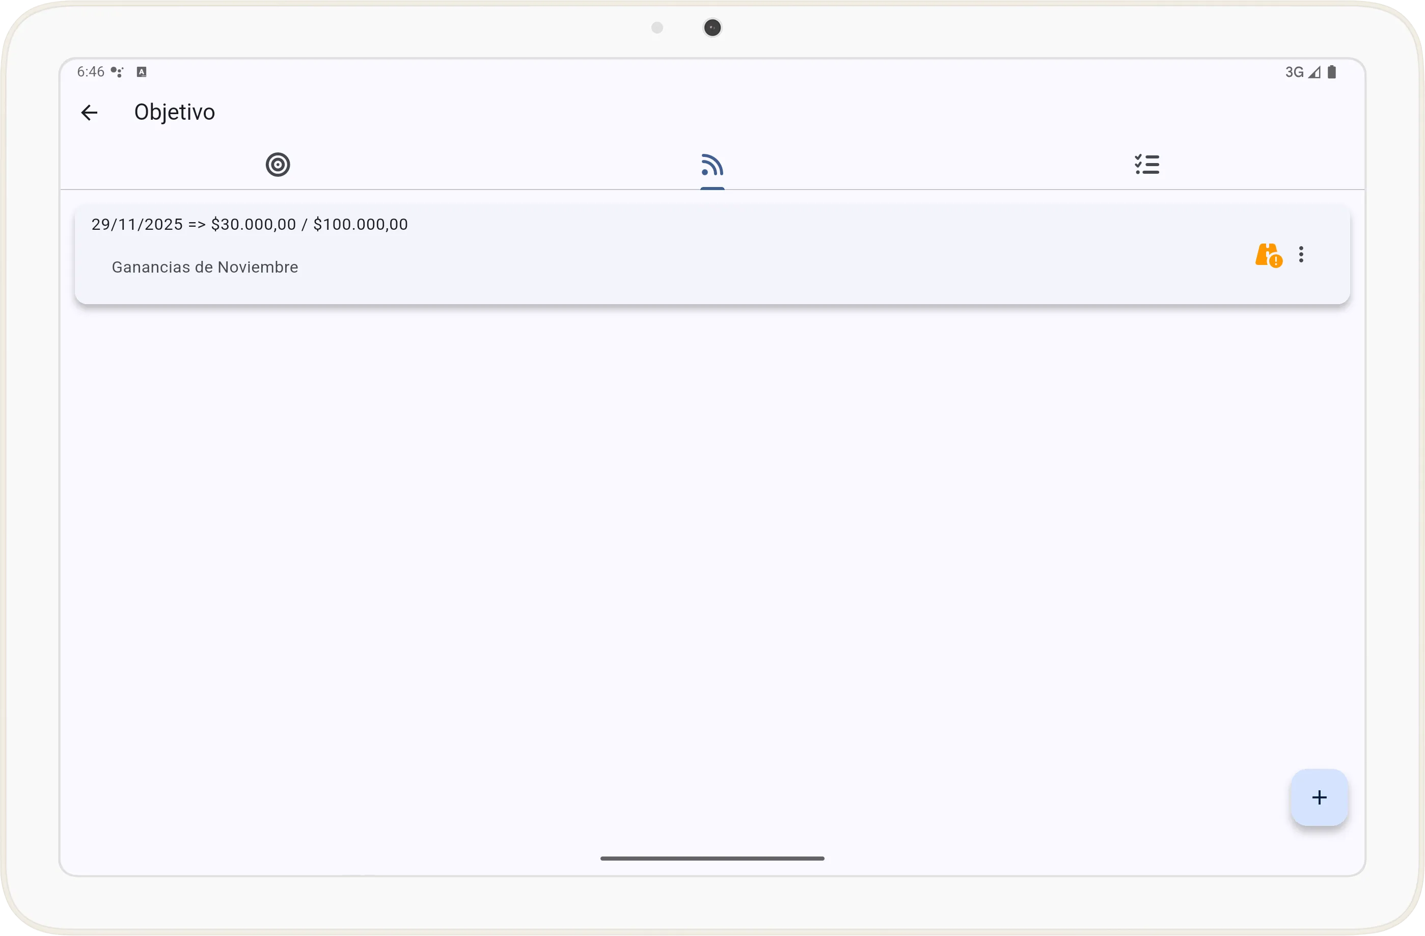Image resolution: width=1425 pixels, height=936 pixels.
Task: Open the three-dot menu on the goal card
Action: tap(1301, 255)
